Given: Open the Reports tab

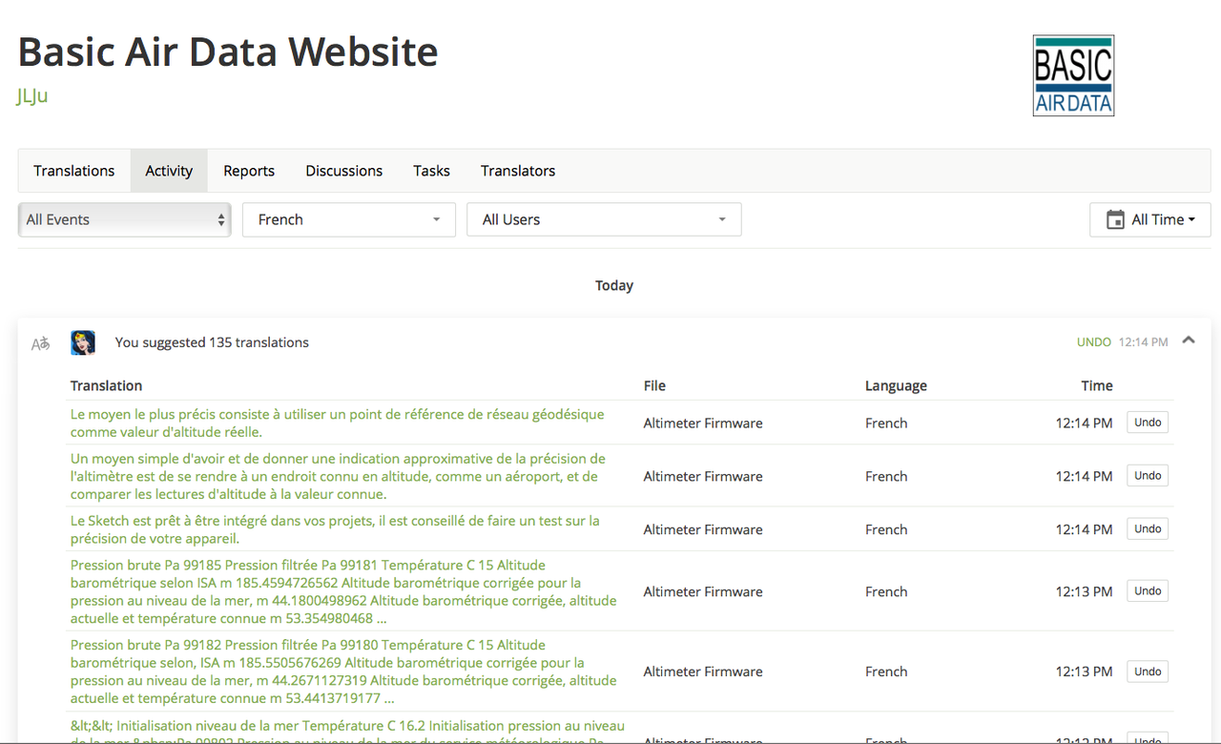Looking at the screenshot, I should pyautogui.click(x=249, y=171).
